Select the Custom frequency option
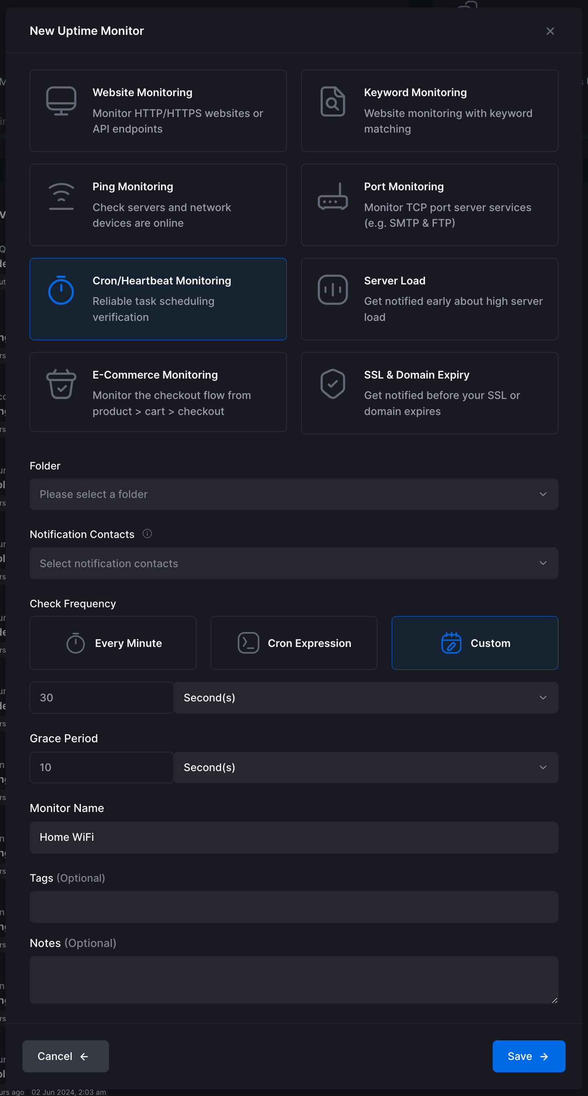The image size is (588, 1096). pyautogui.click(x=474, y=643)
